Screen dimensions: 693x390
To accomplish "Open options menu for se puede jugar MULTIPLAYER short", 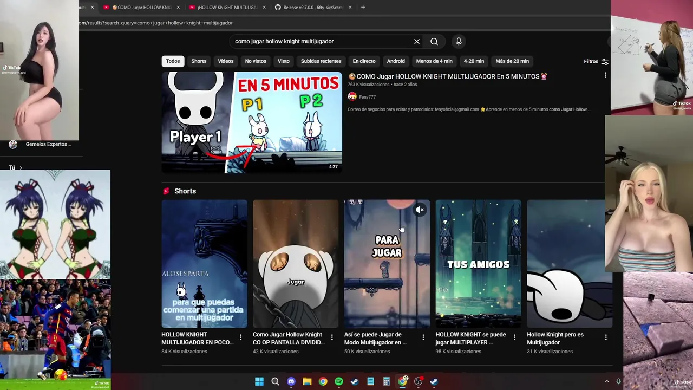I will (514, 337).
